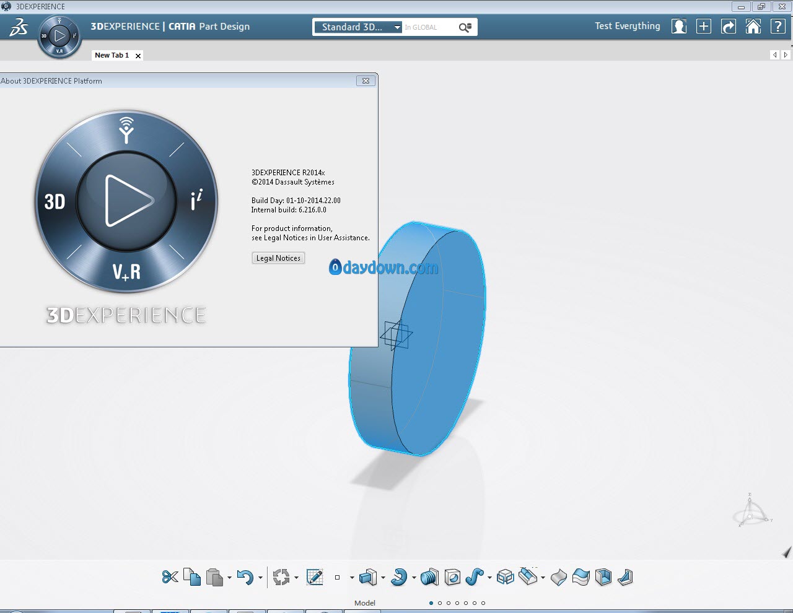Select the Edge Fillet tool
The width and height of the screenshot is (793, 613).
point(528,576)
